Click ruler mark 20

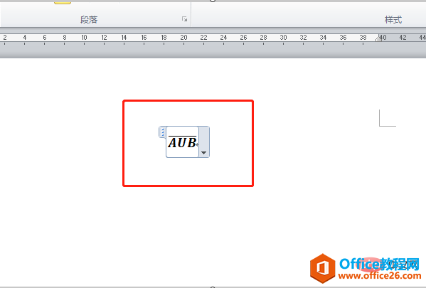click(x=183, y=38)
